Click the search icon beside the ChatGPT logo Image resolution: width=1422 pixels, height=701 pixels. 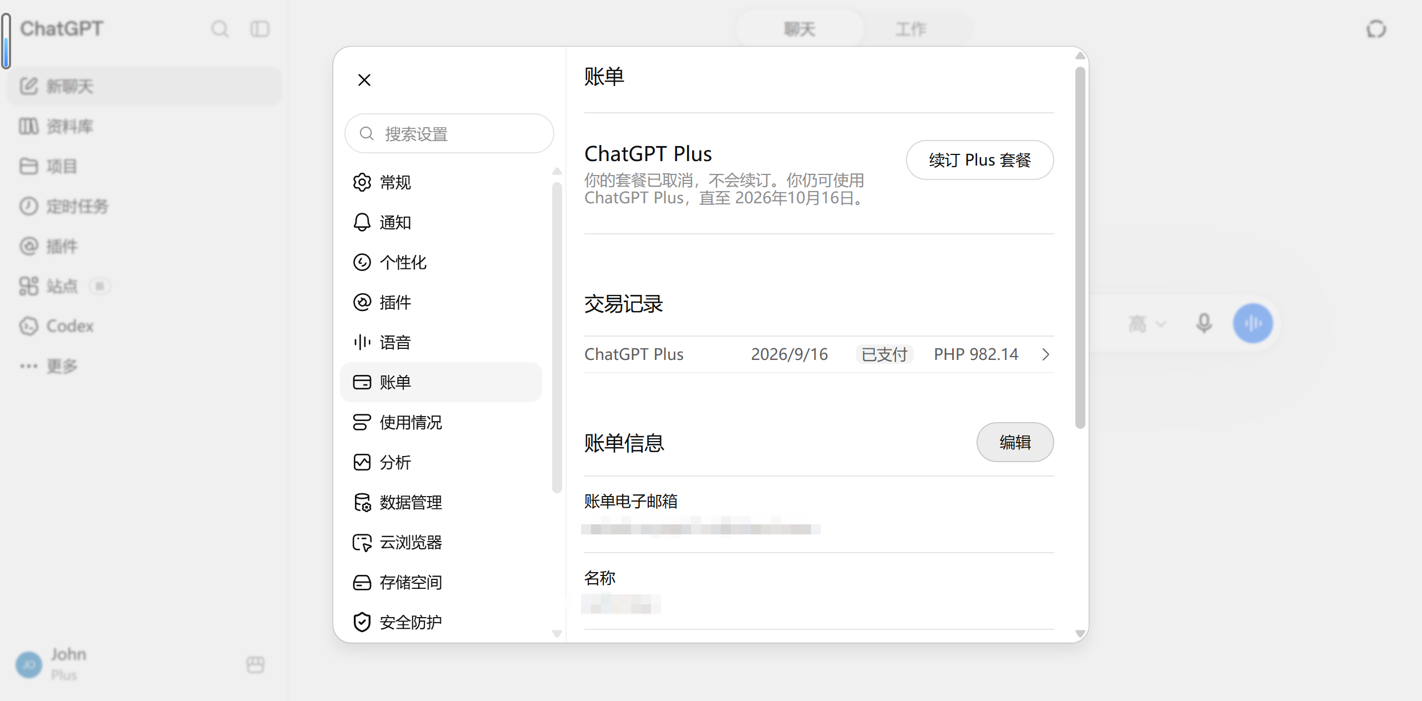point(220,29)
